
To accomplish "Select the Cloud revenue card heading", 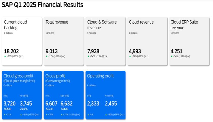I will [141, 22].
